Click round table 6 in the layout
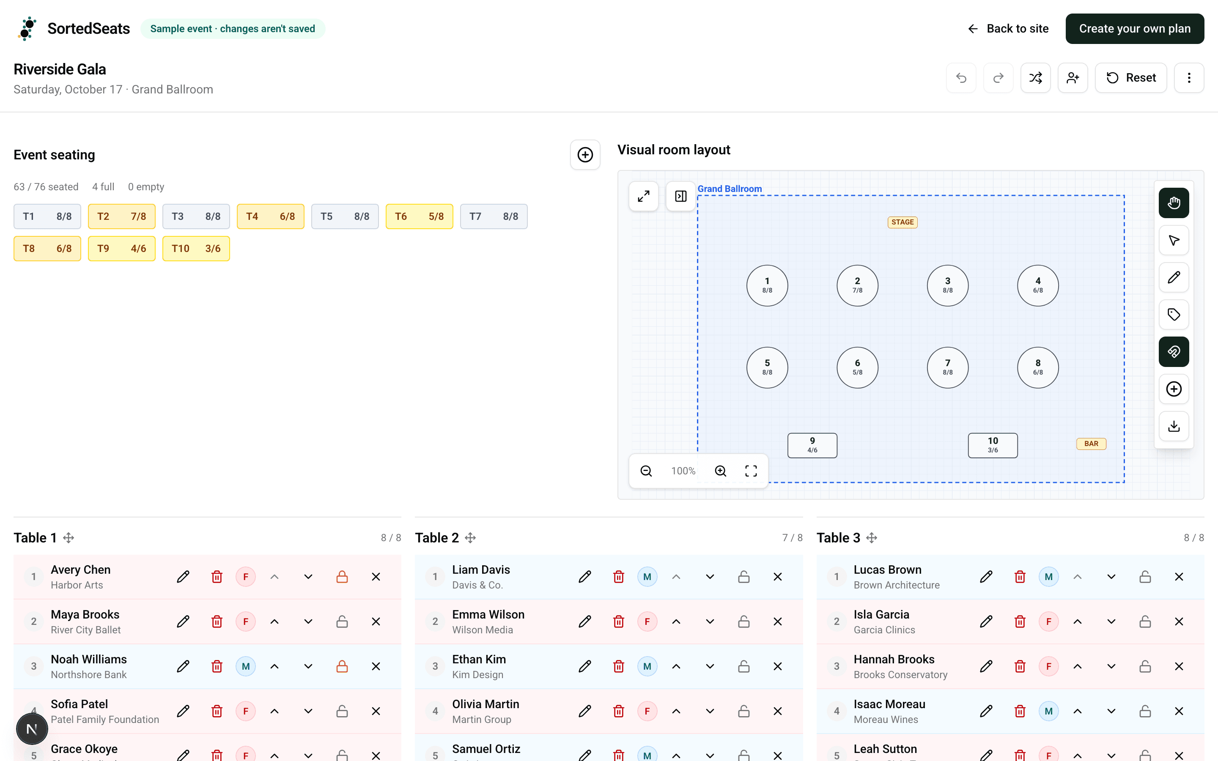This screenshot has height=761, width=1218. (x=857, y=367)
